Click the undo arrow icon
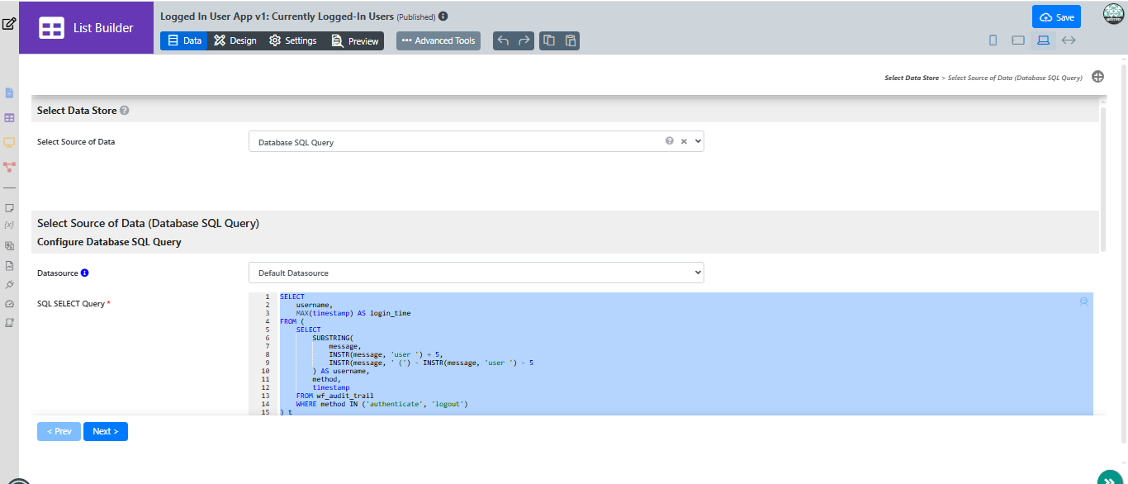This screenshot has height=484, width=1128. (503, 40)
